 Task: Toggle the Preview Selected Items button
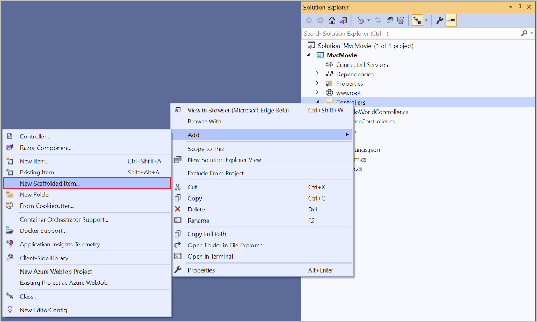pyautogui.click(x=451, y=20)
